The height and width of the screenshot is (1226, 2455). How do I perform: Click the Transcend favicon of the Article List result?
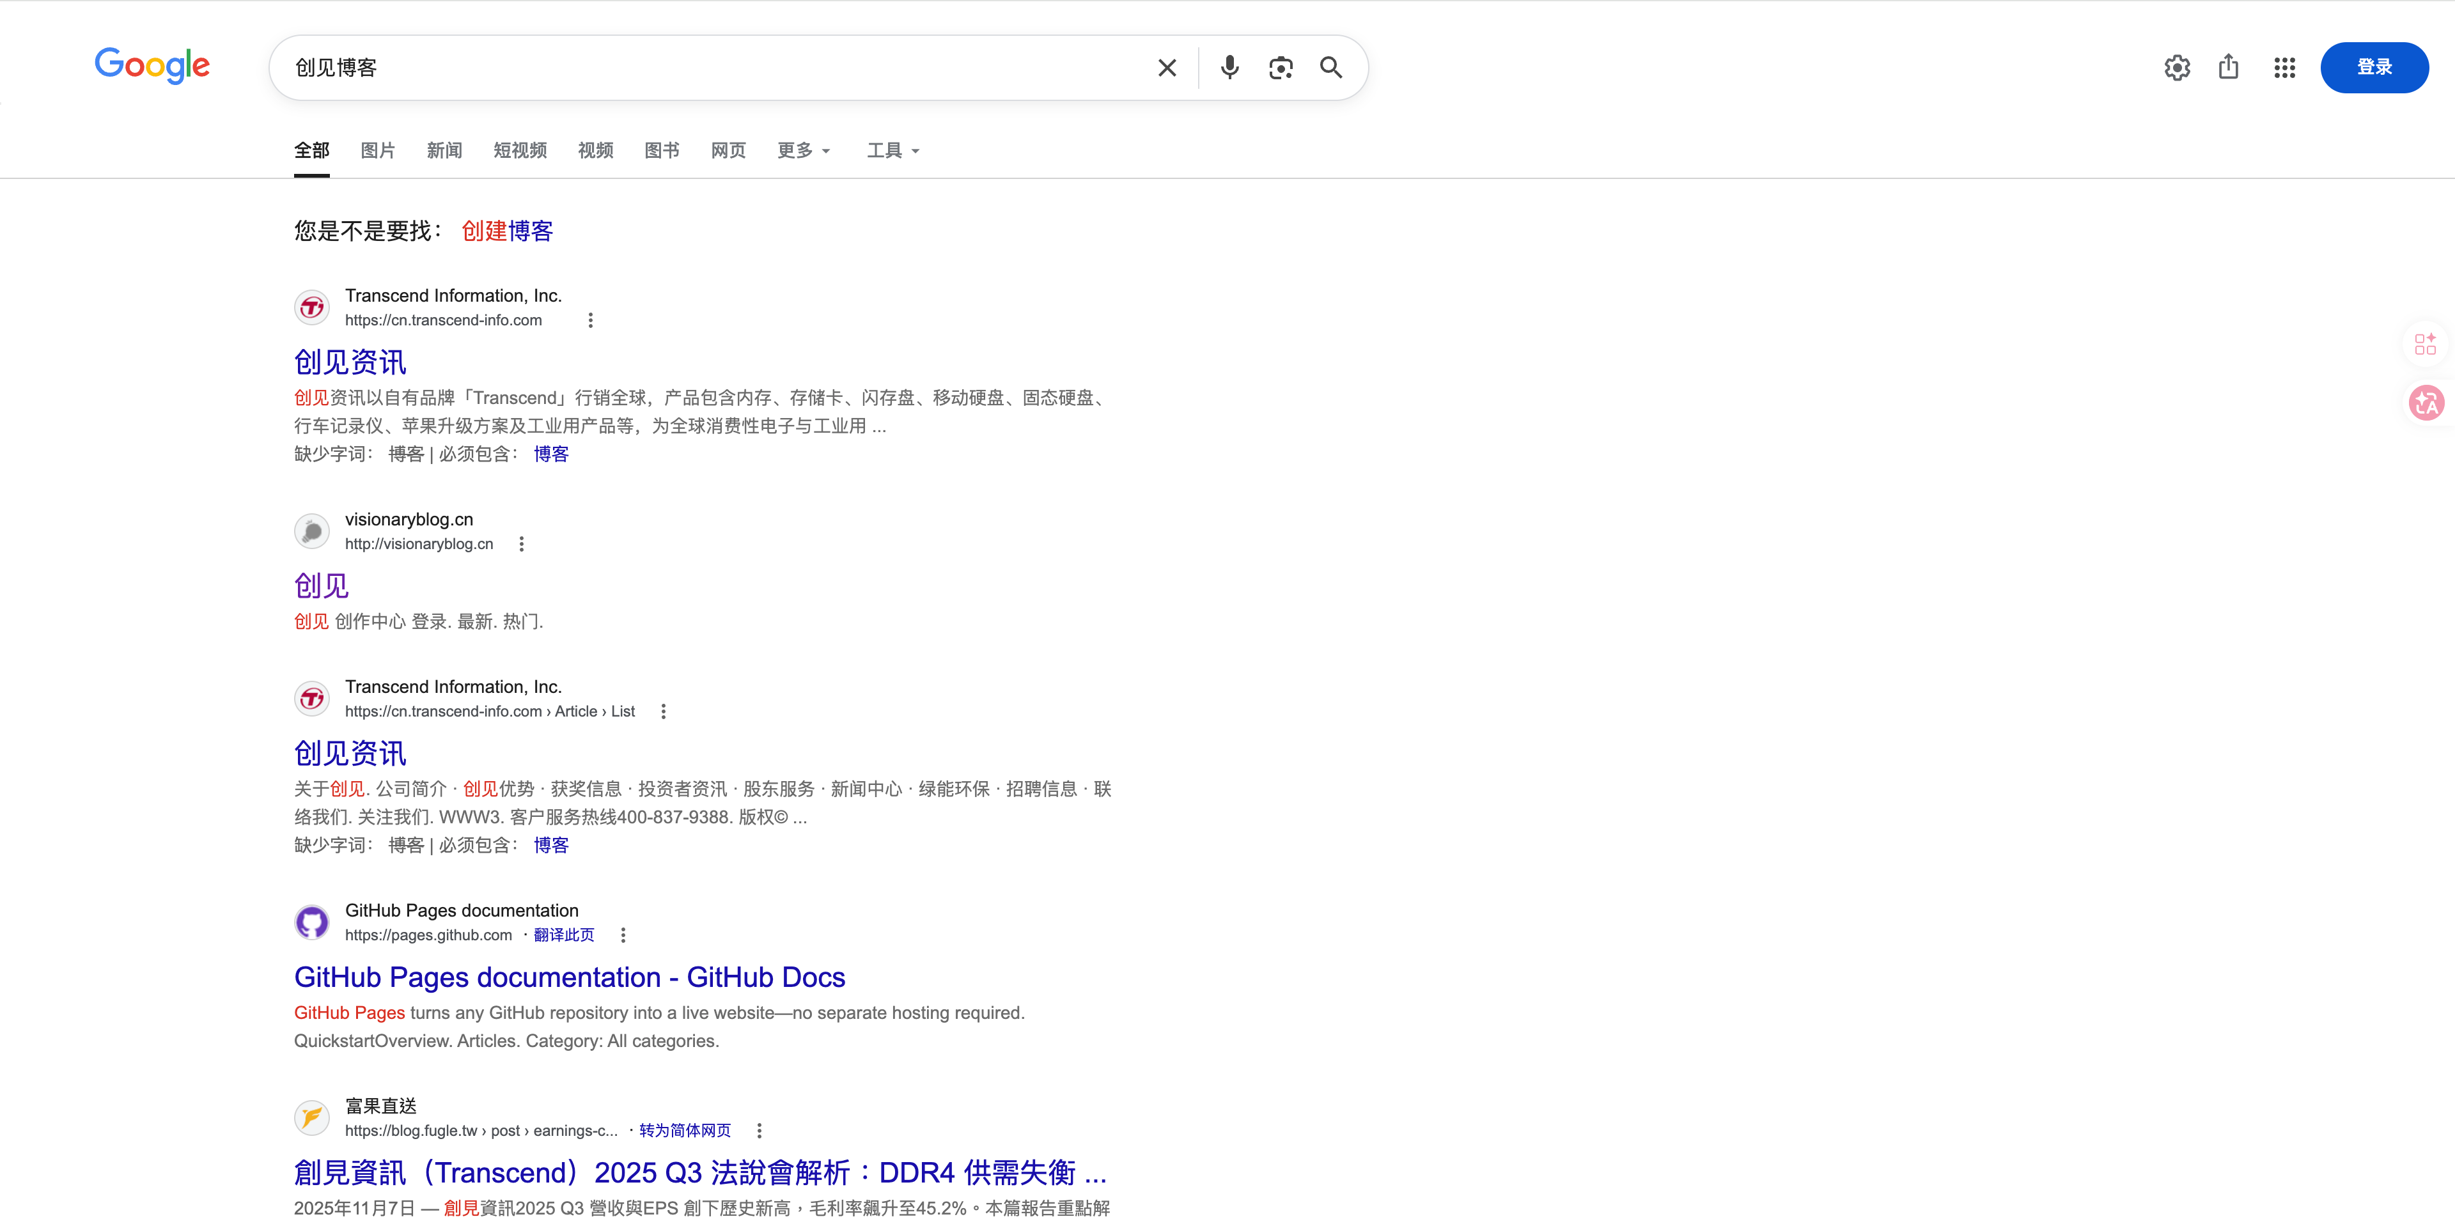coord(311,699)
